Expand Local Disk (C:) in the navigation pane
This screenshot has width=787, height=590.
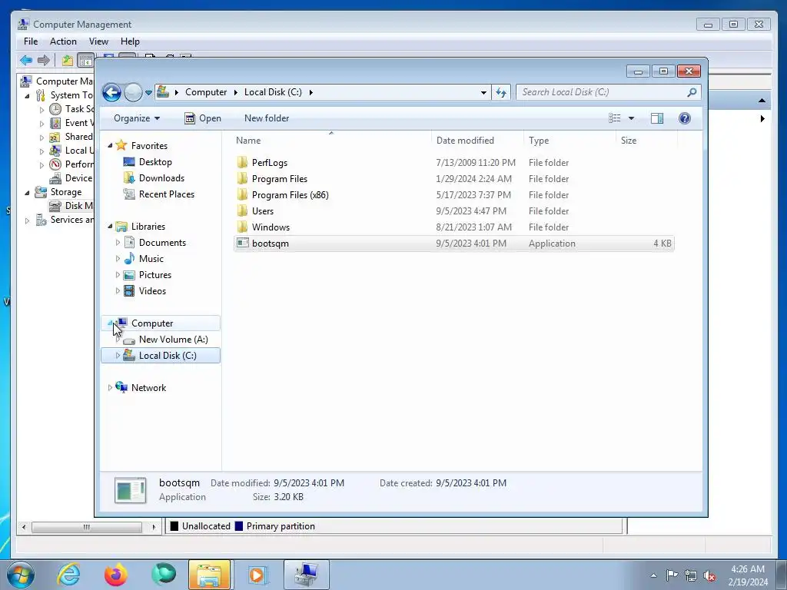(118, 356)
